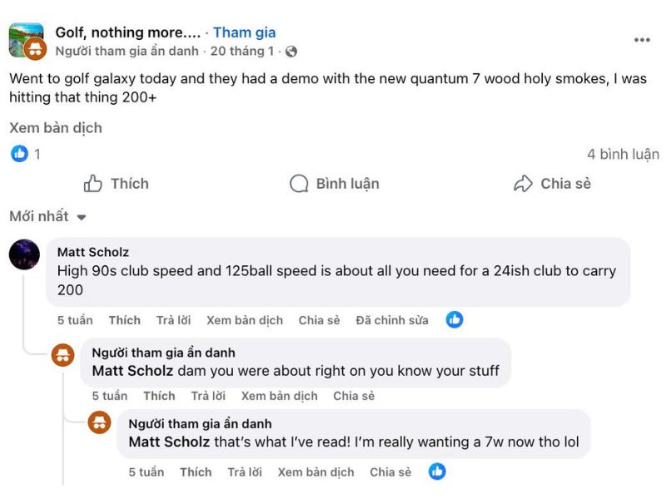Click Trả lời on Matt Scholz's comment
The width and height of the screenshot is (666, 499).
[173, 320]
